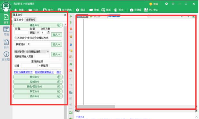Viewport: 199px width, 119px height.
Task: Click the 新建 (New) toolbar button
Action: [19, 10]
